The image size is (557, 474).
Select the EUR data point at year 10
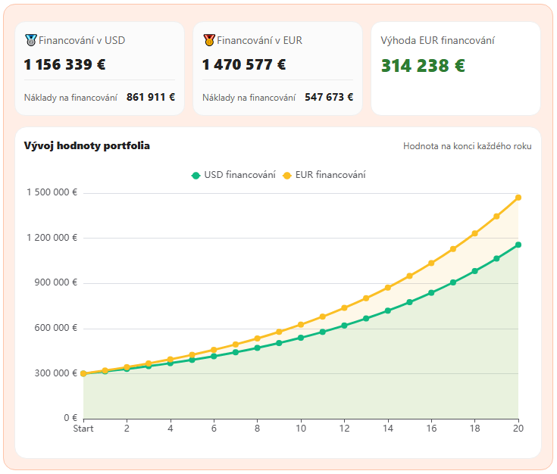301,324
